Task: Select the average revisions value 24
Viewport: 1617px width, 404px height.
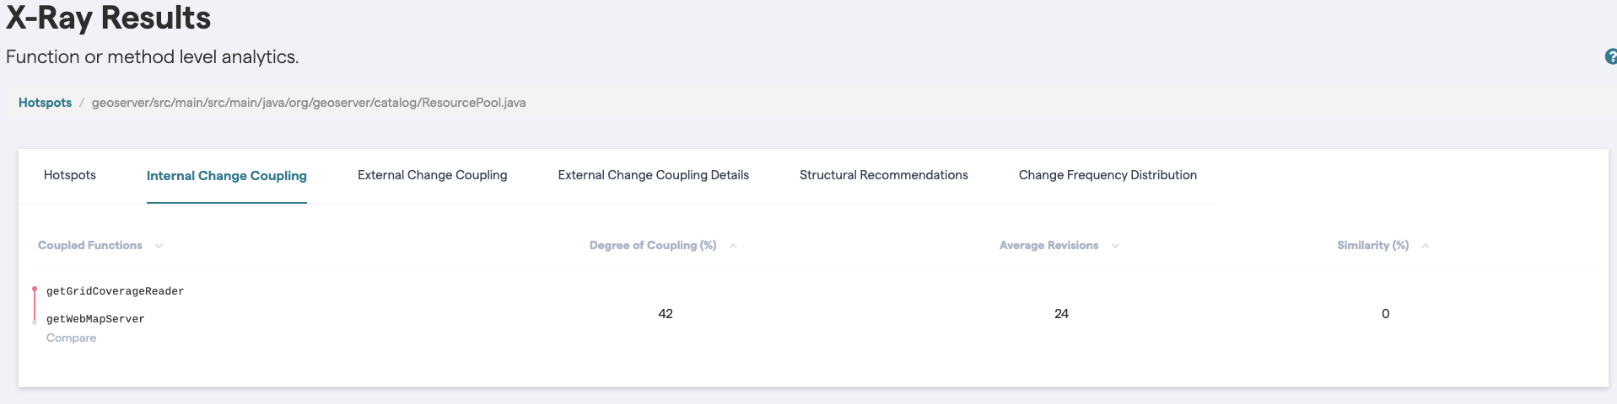Action: point(1061,314)
